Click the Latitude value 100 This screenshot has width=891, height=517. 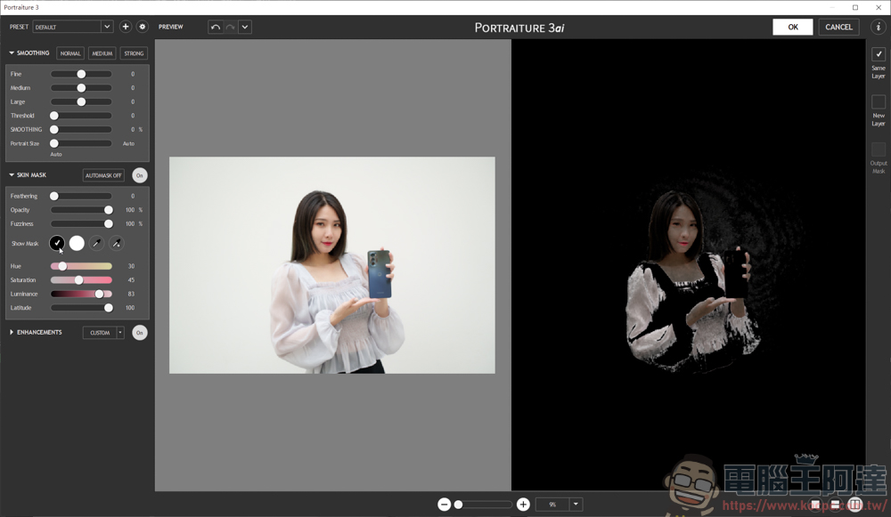pyautogui.click(x=130, y=308)
